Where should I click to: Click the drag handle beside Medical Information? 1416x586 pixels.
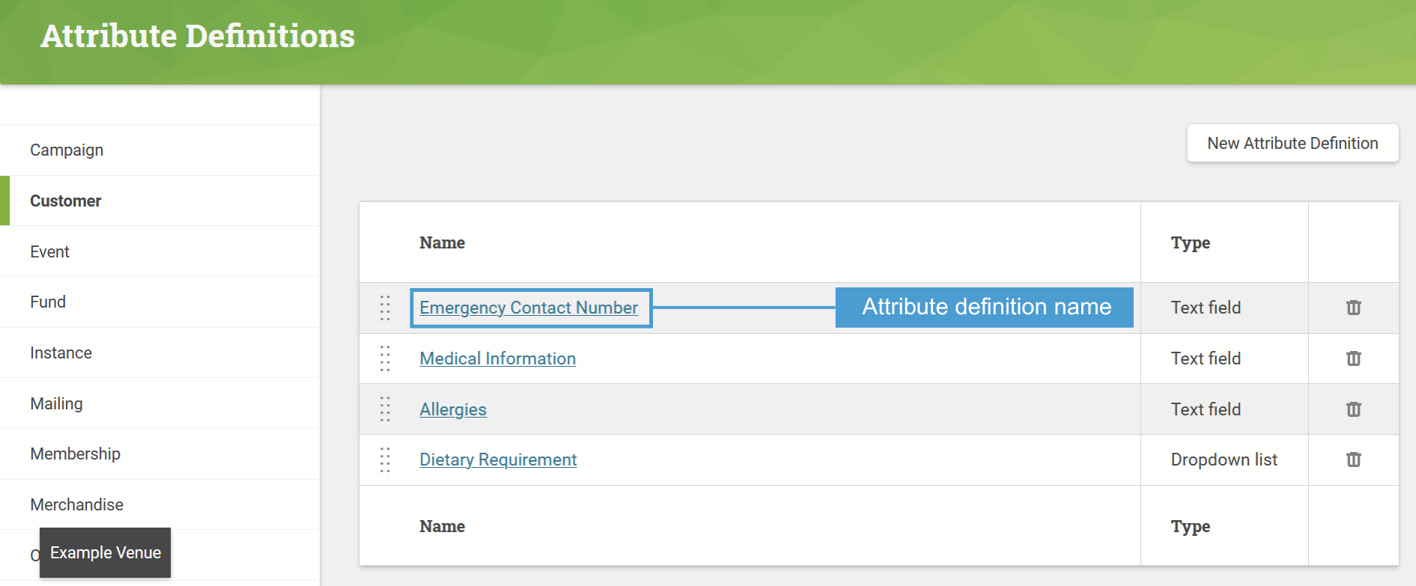[x=386, y=358]
